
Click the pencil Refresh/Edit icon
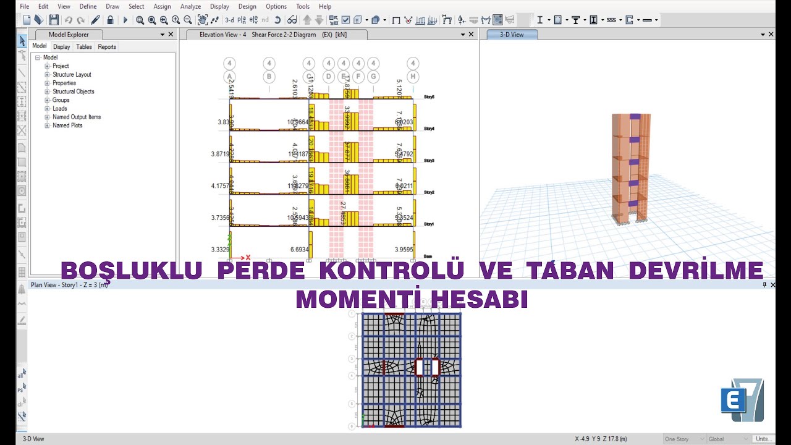pos(95,20)
